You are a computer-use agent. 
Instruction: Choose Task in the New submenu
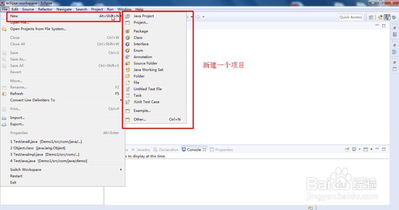pyautogui.click(x=155, y=95)
